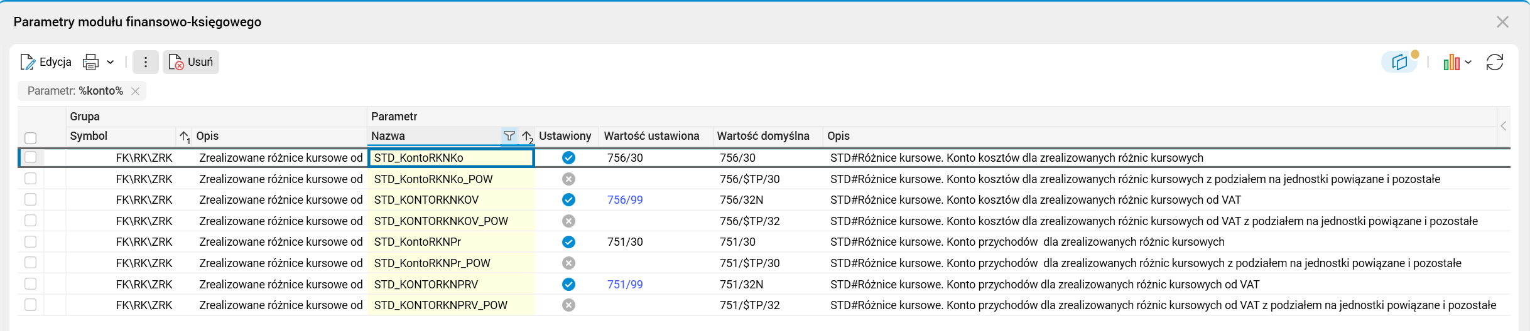Screen dimensions: 1530x331
Task: Click the refresh icon
Action: [1495, 62]
